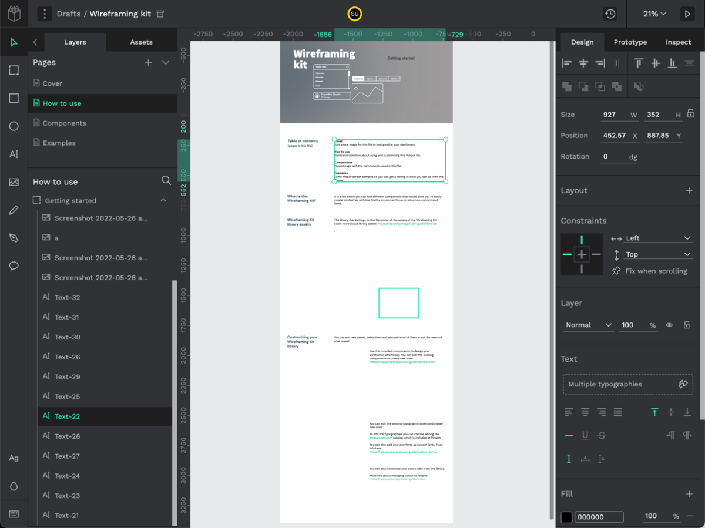Image resolution: width=705 pixels, height=528 pixels.
Task: Switch to the Inspect tab
Action: pos(678,42)
